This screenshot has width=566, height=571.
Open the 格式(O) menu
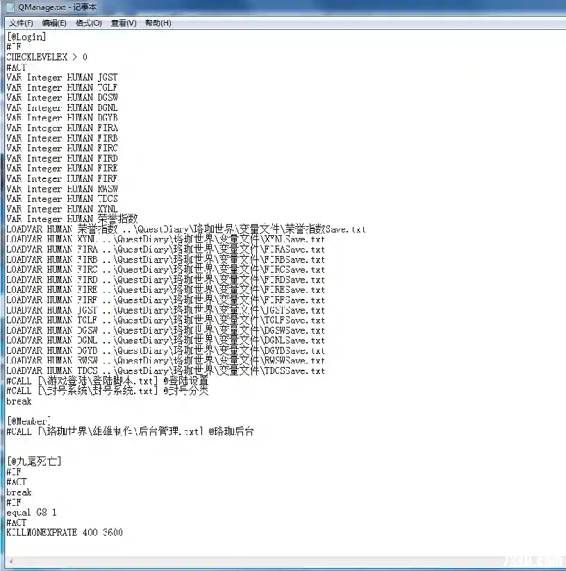[89, 23]
